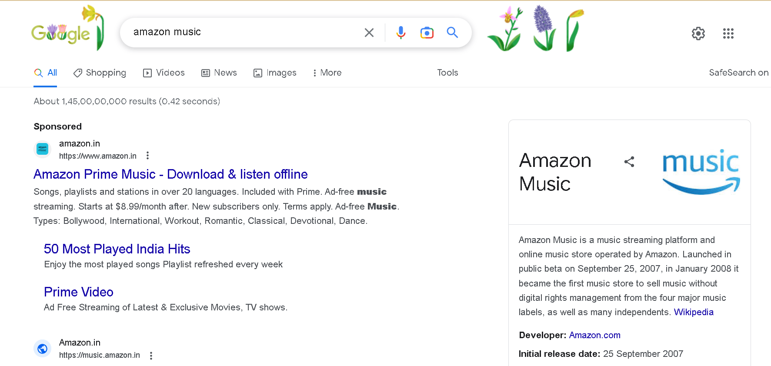Viewport: 771px width, 366px height.
Task: Open Google Lens image search camera icon
Action: 427,33
